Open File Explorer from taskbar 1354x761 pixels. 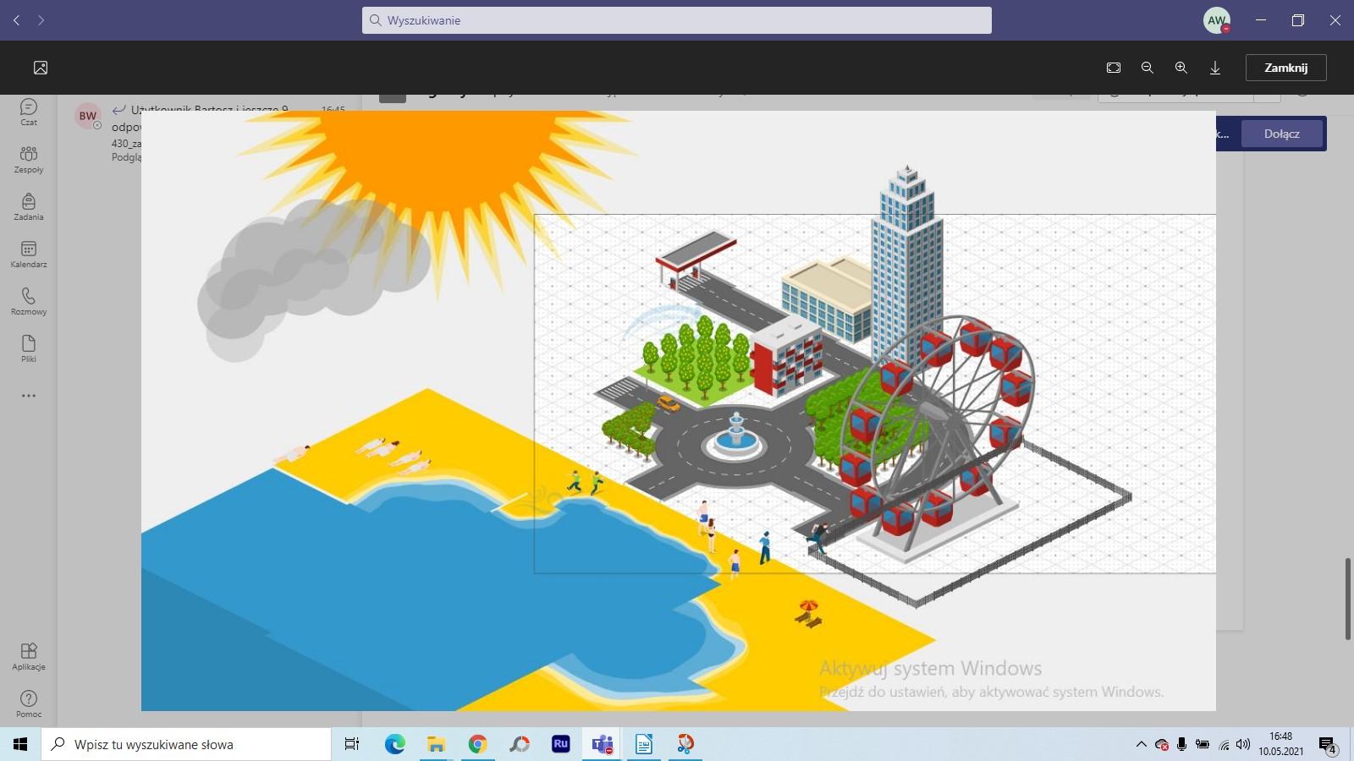[436, 744]
